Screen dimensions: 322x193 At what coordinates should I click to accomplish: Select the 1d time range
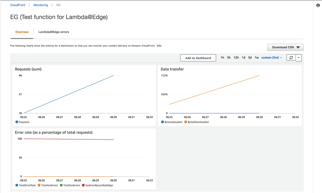point(243,57)
